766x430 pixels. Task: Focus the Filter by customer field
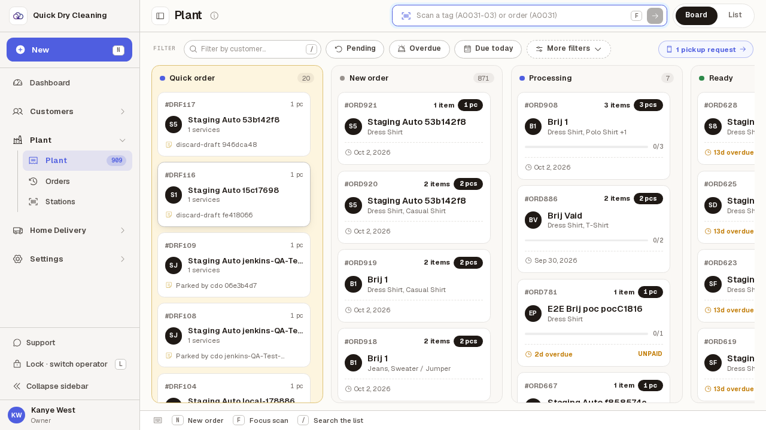253,49
